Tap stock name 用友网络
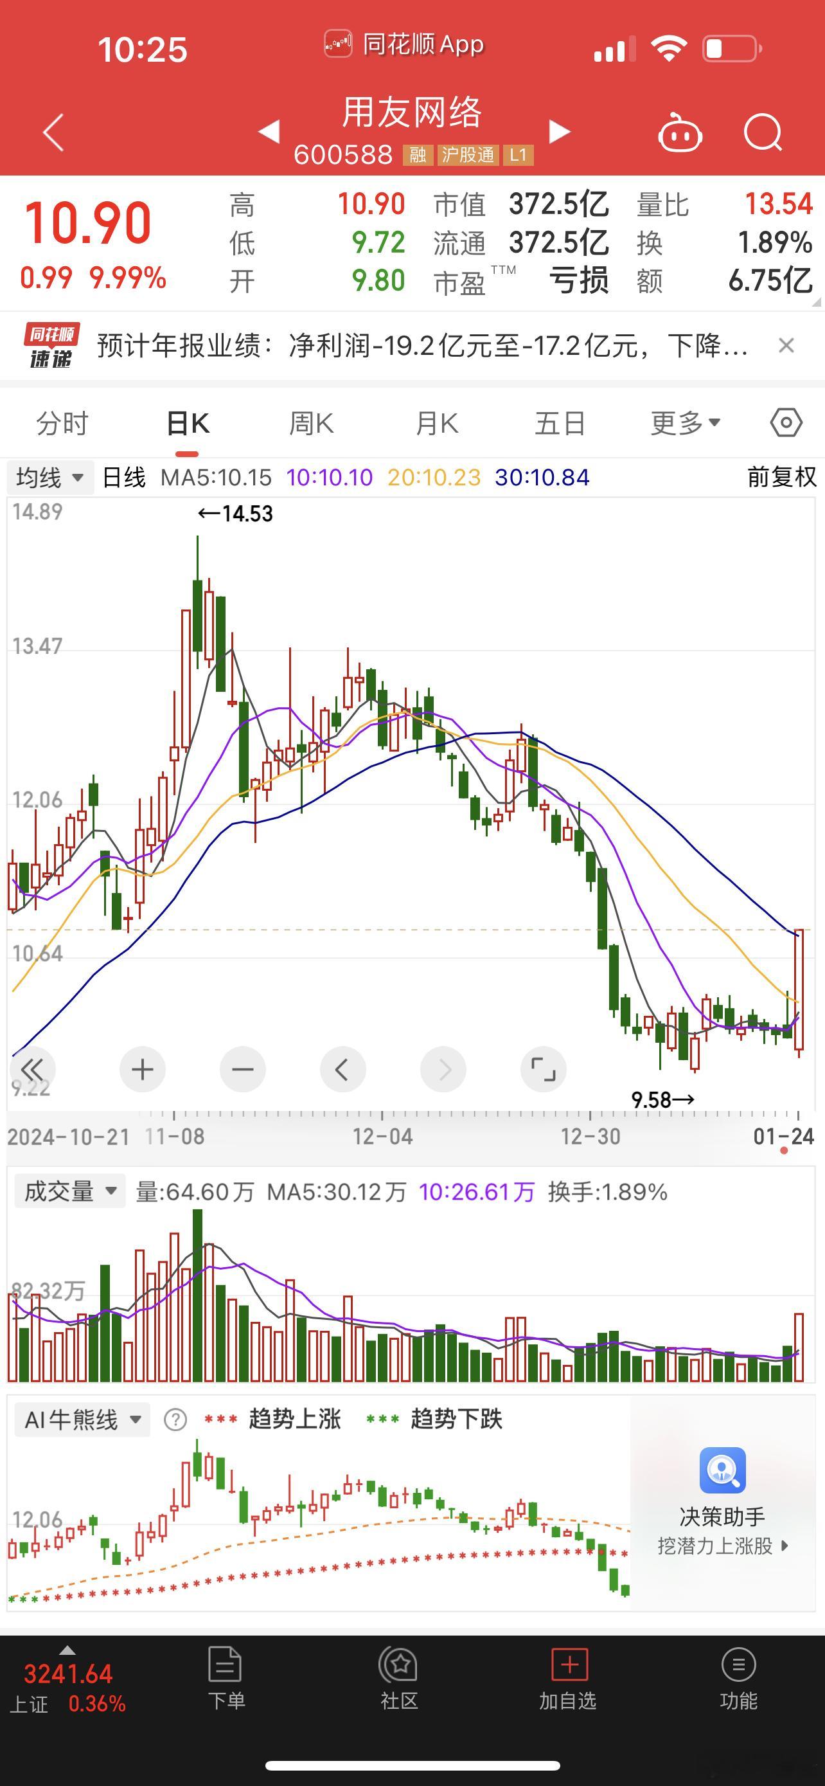This screenshot has width=825, height=1786. point(412,113)
